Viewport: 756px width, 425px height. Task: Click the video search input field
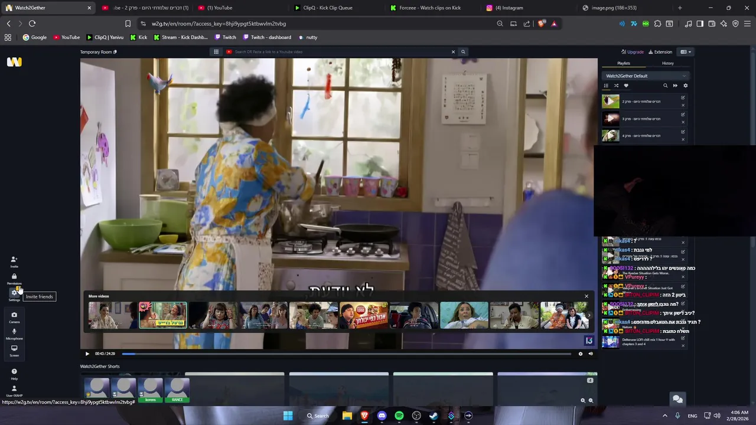tap(341, 52)
